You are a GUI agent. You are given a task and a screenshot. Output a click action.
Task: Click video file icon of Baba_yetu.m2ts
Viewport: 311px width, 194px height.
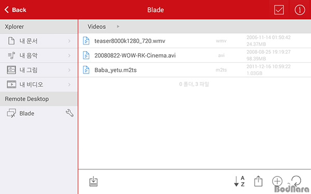86,70
